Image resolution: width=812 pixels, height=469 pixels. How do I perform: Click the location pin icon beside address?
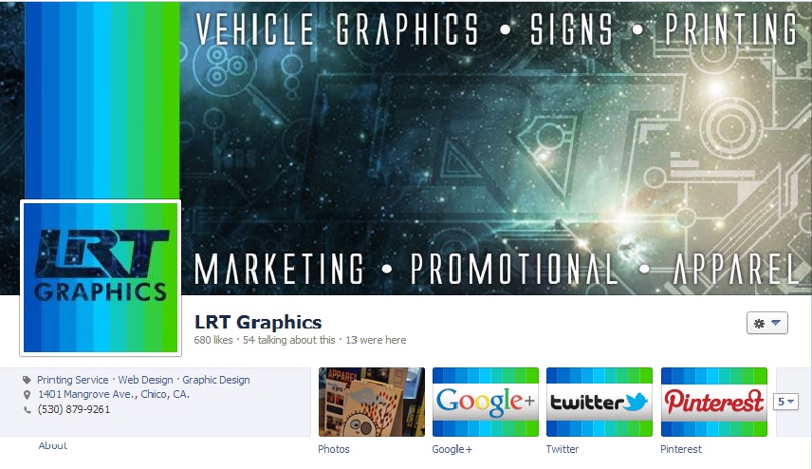[28, 395]
